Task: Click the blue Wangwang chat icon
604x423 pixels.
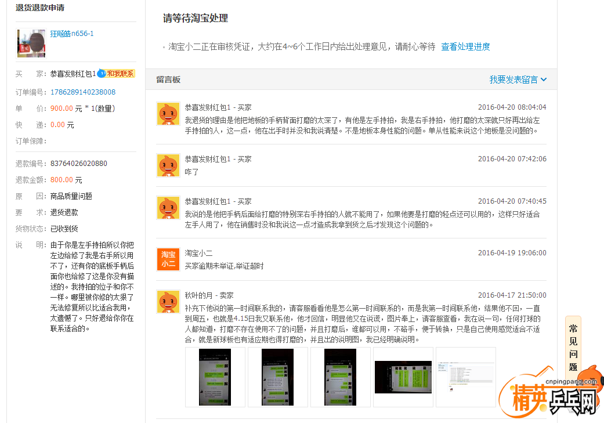Action: [102, 73]
